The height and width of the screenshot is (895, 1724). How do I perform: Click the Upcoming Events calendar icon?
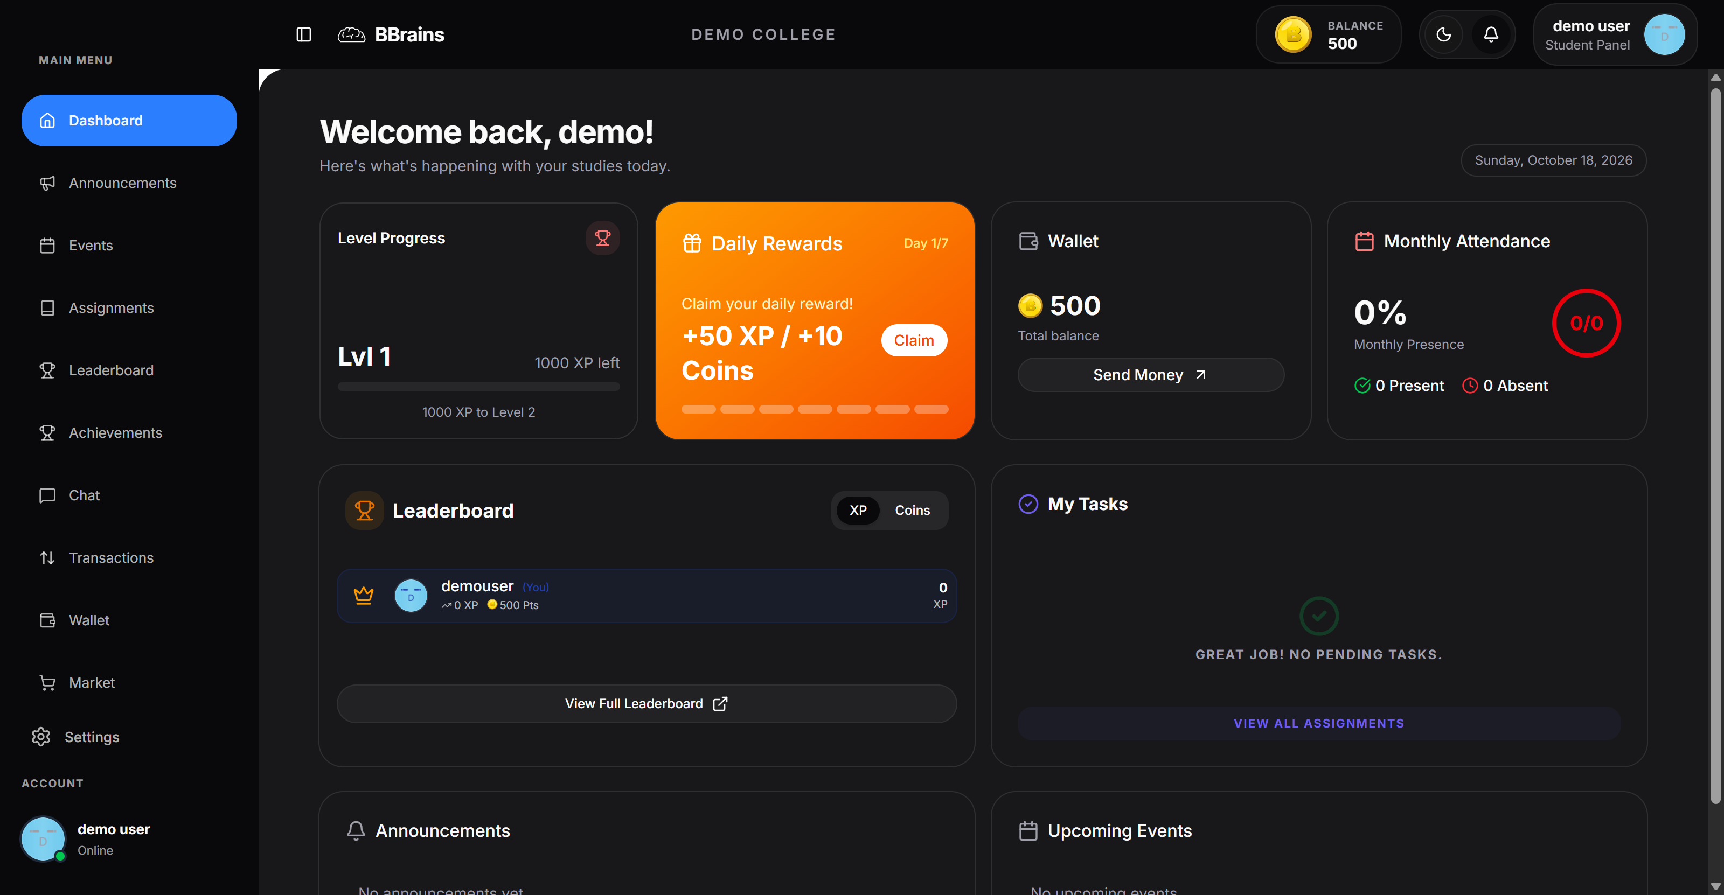(x=1028, y=831)
